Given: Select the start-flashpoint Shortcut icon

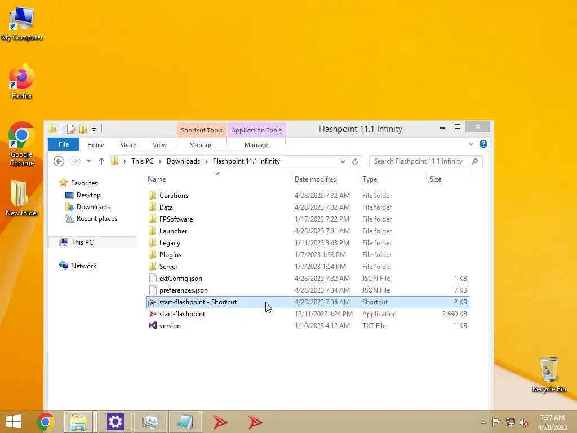Looking at the screenshot, I should 152,302.
